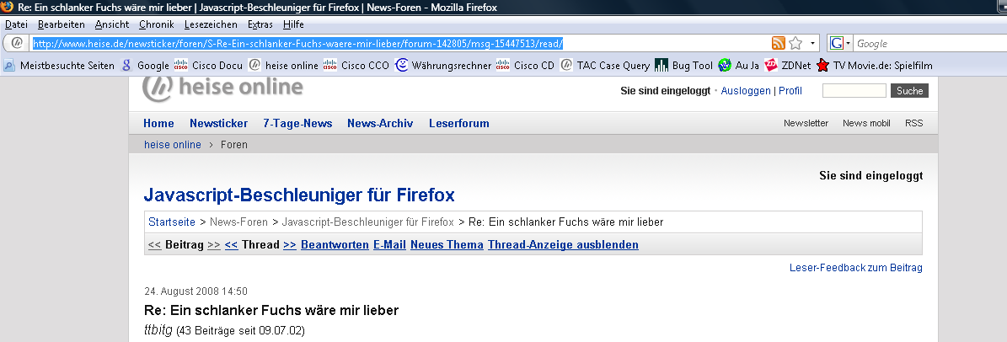The height and width of the screenshot is (342, 1007).
Task: Click Javascript-Beschleuniger für Firefox breadcrumb
Action: coord(368,222)
